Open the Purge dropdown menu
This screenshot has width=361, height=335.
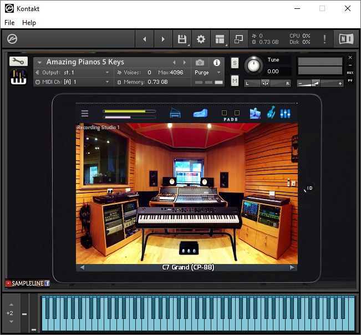(207, 73)
